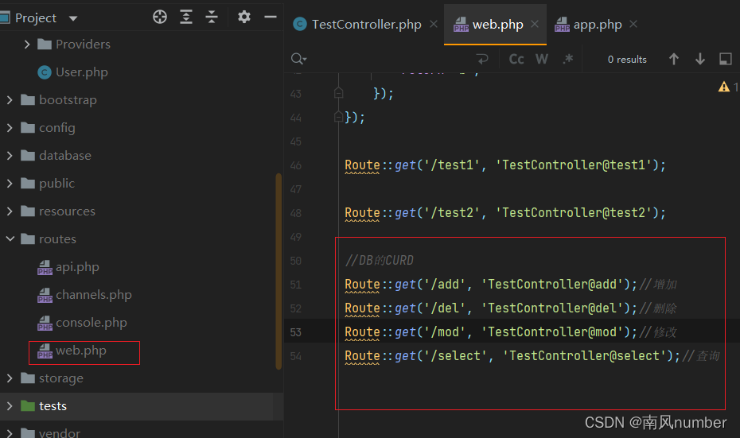740x438 pixels.
Task: Expand the config folder
Action: click(x=10, y=128)
